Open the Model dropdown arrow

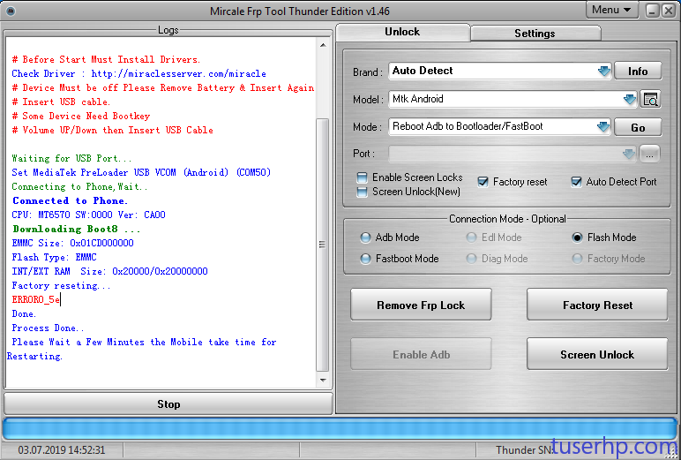click(x=629, y=100)
